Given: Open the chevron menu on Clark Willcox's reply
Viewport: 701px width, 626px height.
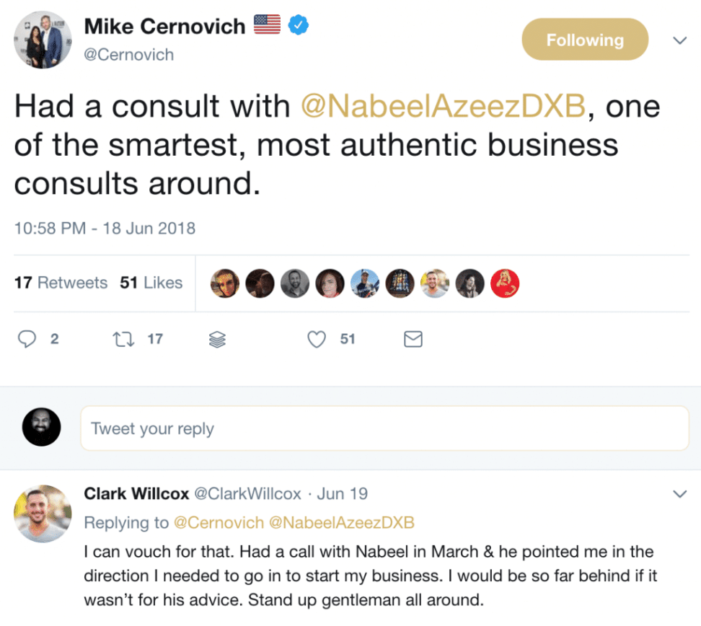Looking at the screenshot, I should [679, 494].
